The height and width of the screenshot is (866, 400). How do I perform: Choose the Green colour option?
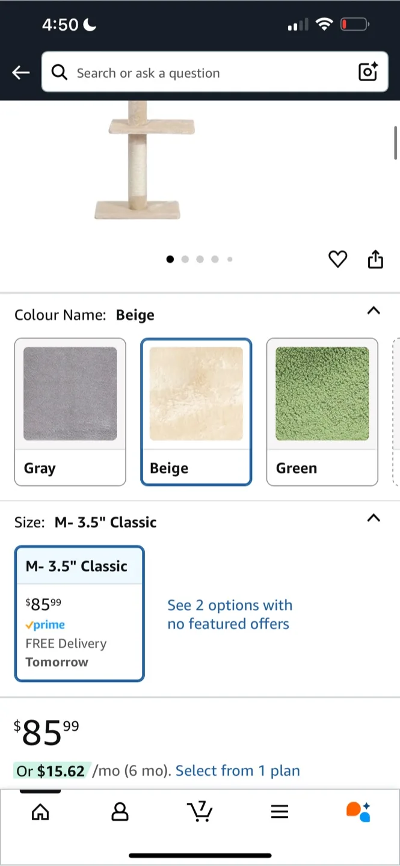(x=322, y=411)
